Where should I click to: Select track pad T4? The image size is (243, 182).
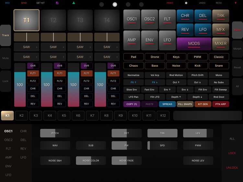tap(107, 20)
